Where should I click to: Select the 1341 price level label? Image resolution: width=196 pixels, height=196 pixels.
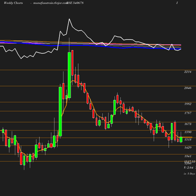click(x=188, y=156)
